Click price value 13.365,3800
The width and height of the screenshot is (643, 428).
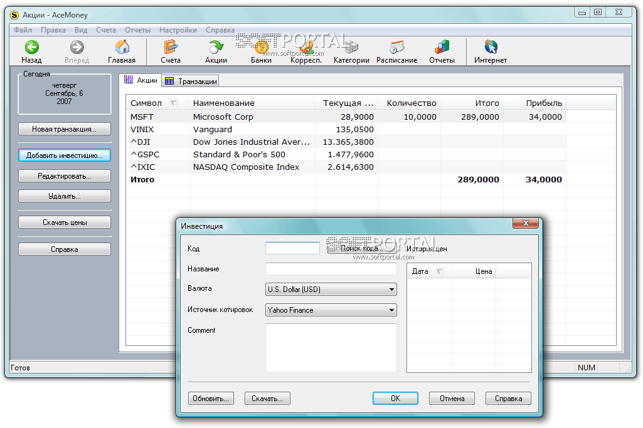click(348, 142)
